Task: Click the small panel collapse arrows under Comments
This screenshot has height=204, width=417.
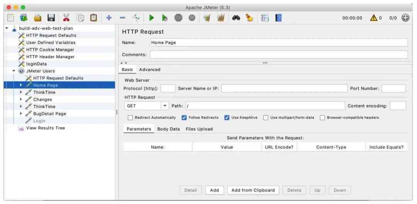Action: point(124,63)
